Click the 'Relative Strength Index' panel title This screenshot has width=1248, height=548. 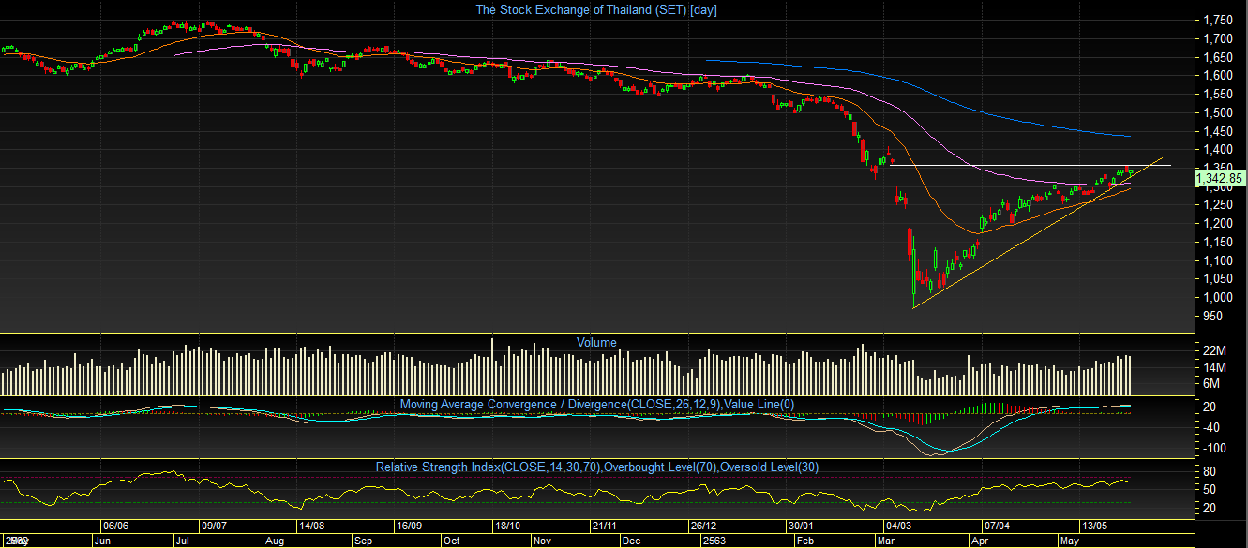tap(598, 467)
